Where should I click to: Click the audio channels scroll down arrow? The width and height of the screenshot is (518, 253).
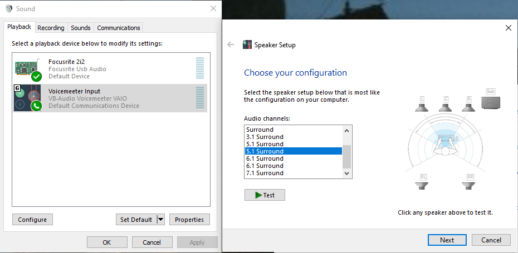click(x=346, y=173)
